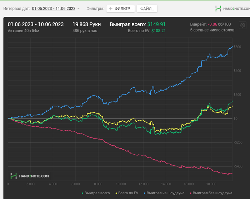Click the plus icon on filter button
This screenshot has height=199, width=250.
click(110, 9)
